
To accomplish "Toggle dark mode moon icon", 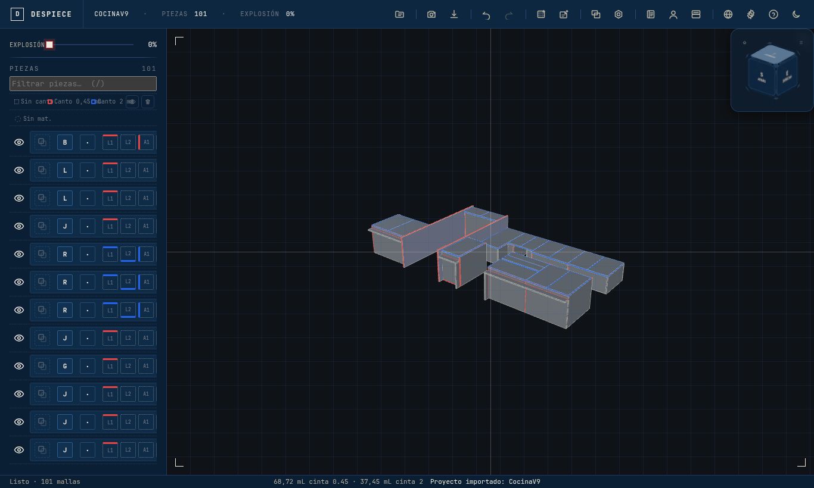I will click(796, 14).
